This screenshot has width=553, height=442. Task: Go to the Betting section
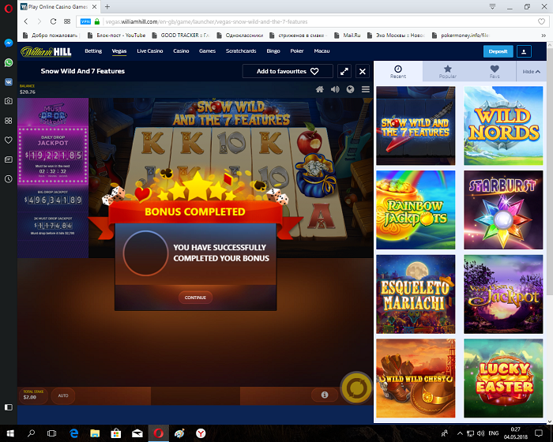[93, 51]
